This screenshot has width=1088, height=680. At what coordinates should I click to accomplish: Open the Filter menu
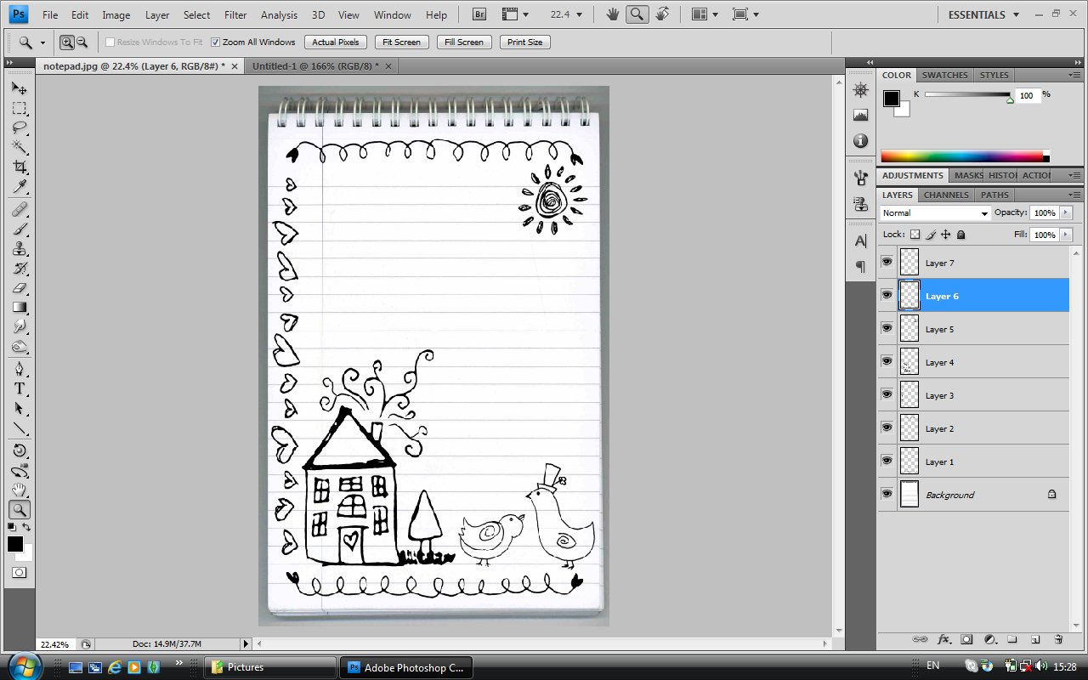[x=235, y=14]
